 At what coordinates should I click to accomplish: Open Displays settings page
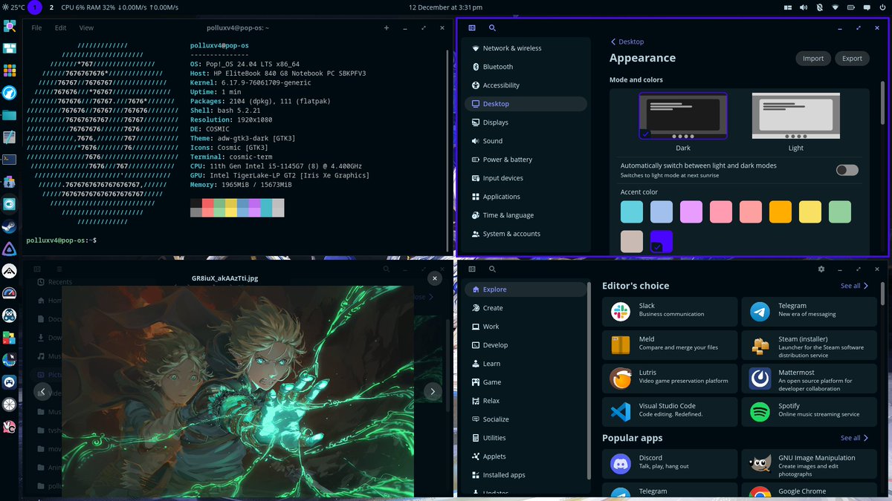click(526, 122)
